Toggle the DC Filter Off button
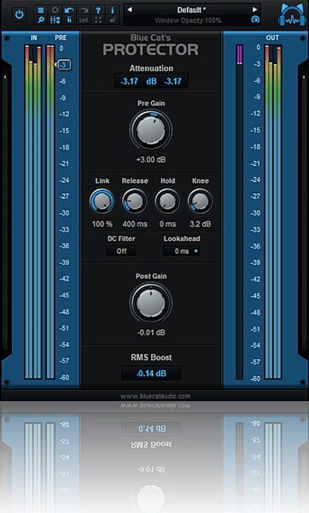The height and width of the screenshot is (513, 309). 121,251
